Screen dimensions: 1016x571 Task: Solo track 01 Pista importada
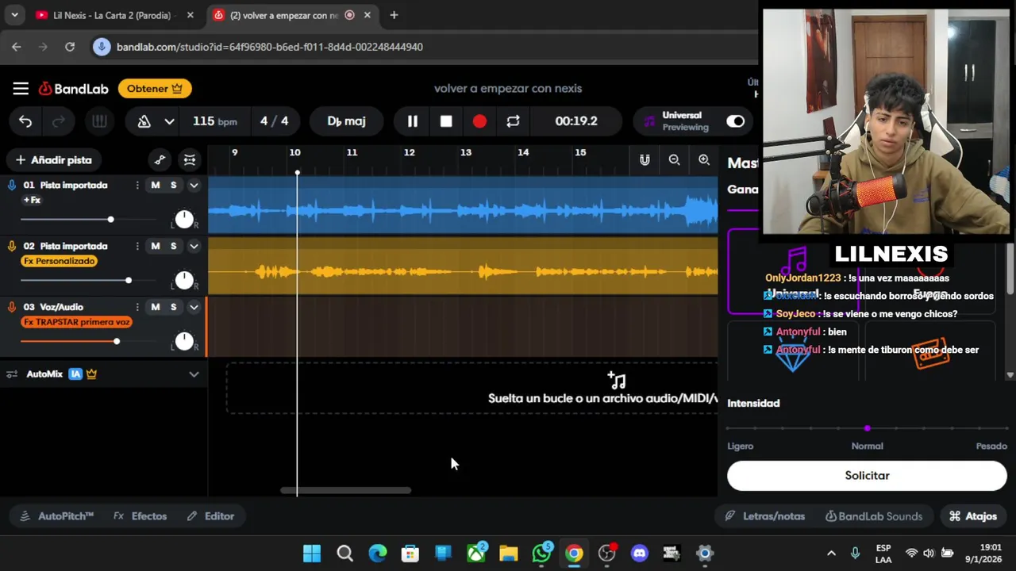pos(174,185)
